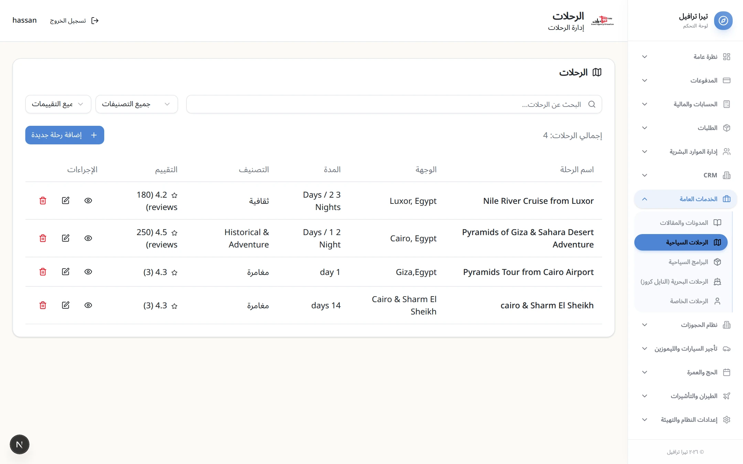Expand the CRM sidebar section

point(685,175)
